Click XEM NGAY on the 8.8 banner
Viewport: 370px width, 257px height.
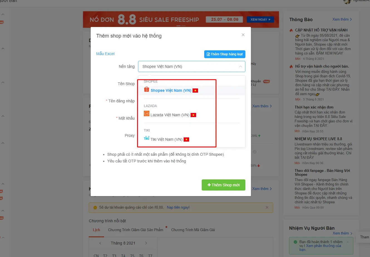click(260, 19)
